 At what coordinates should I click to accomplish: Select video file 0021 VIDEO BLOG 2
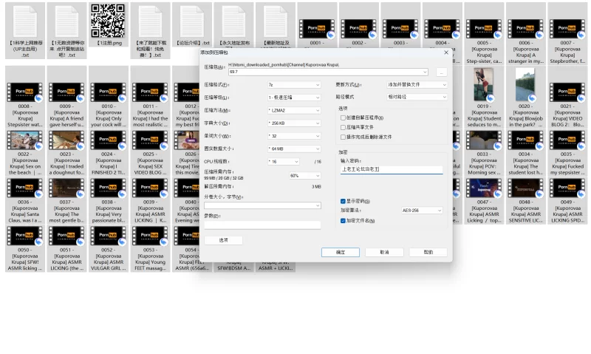[x=567, y=98]
